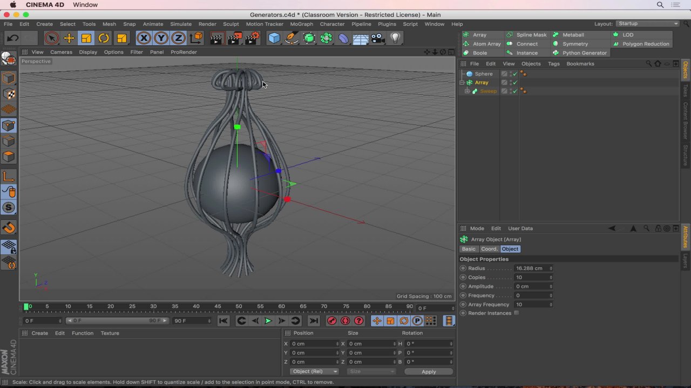Open the Layout Startup dropdown
The image size is (691, 388).
pyautogui.click(x=647, y=24)
